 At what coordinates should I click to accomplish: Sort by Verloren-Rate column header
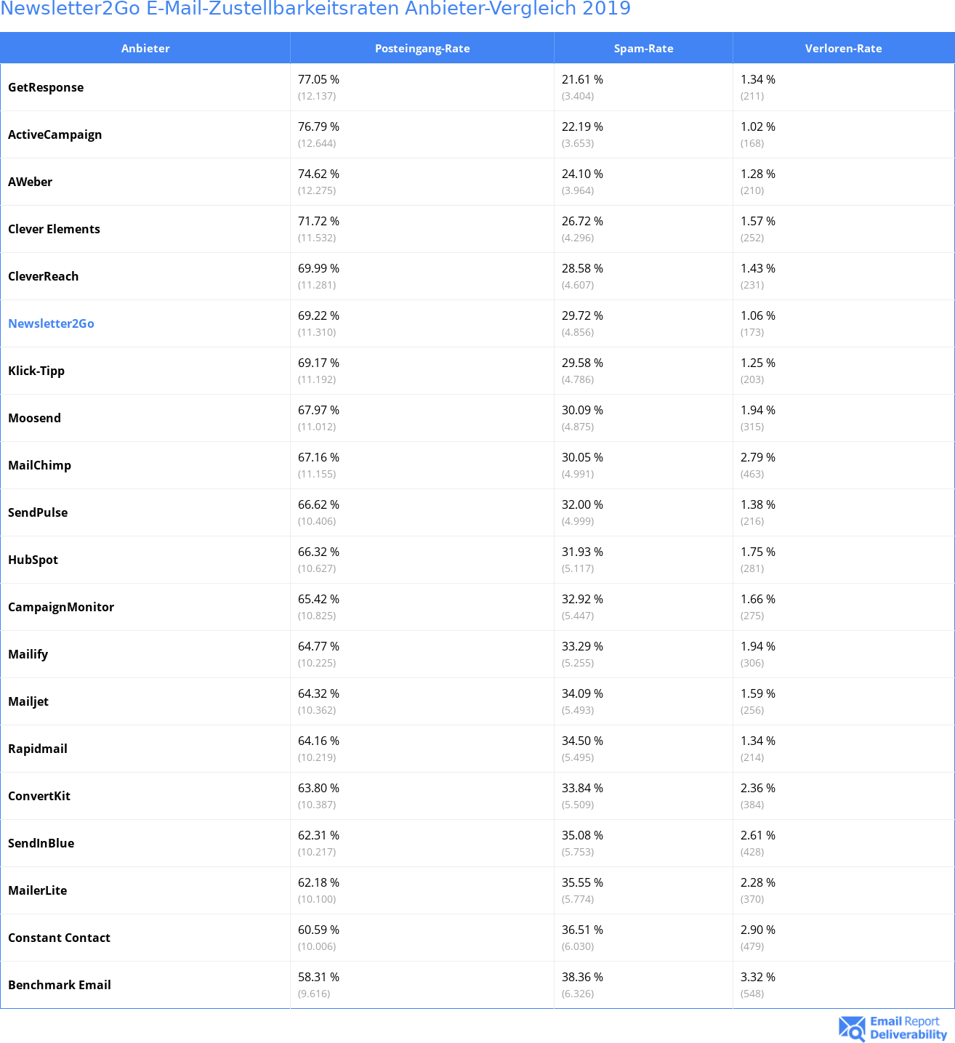click(x=844, y=48)
